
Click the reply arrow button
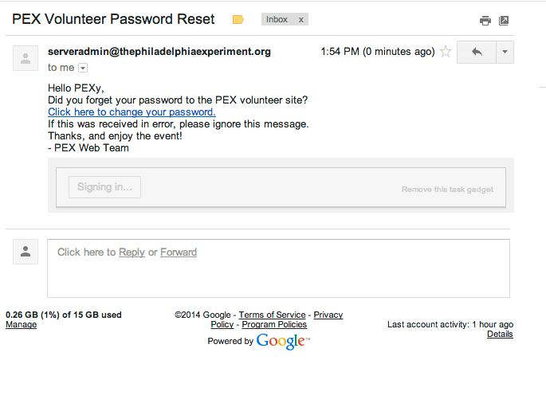pos(477,52)
